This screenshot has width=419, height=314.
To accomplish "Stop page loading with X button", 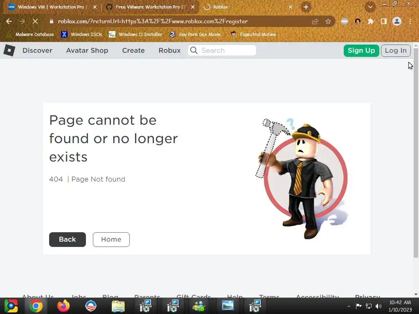I will [35, 21].
